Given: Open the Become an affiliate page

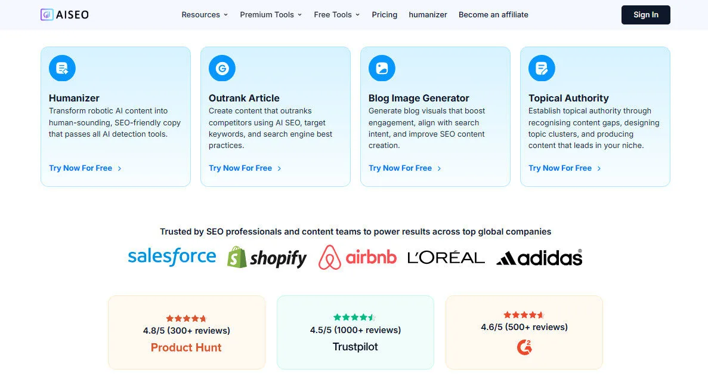Looking at the screenshot, I should (493, 15).
